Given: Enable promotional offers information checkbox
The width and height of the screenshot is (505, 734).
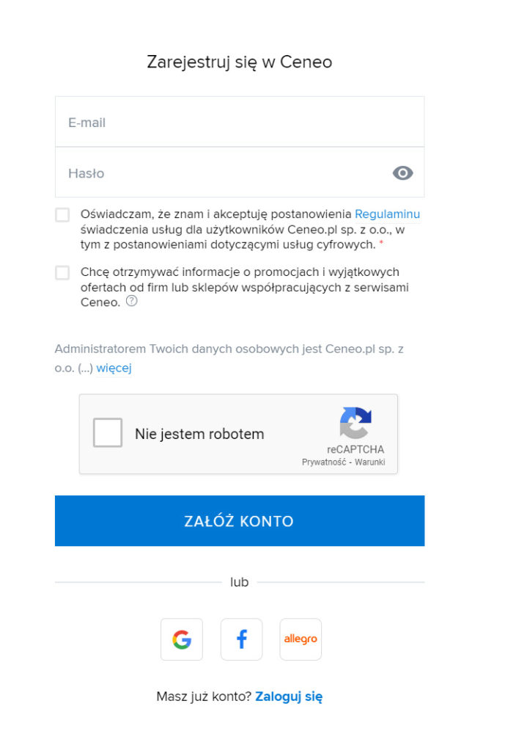Looking at the screenshot, I should point(62,272).
